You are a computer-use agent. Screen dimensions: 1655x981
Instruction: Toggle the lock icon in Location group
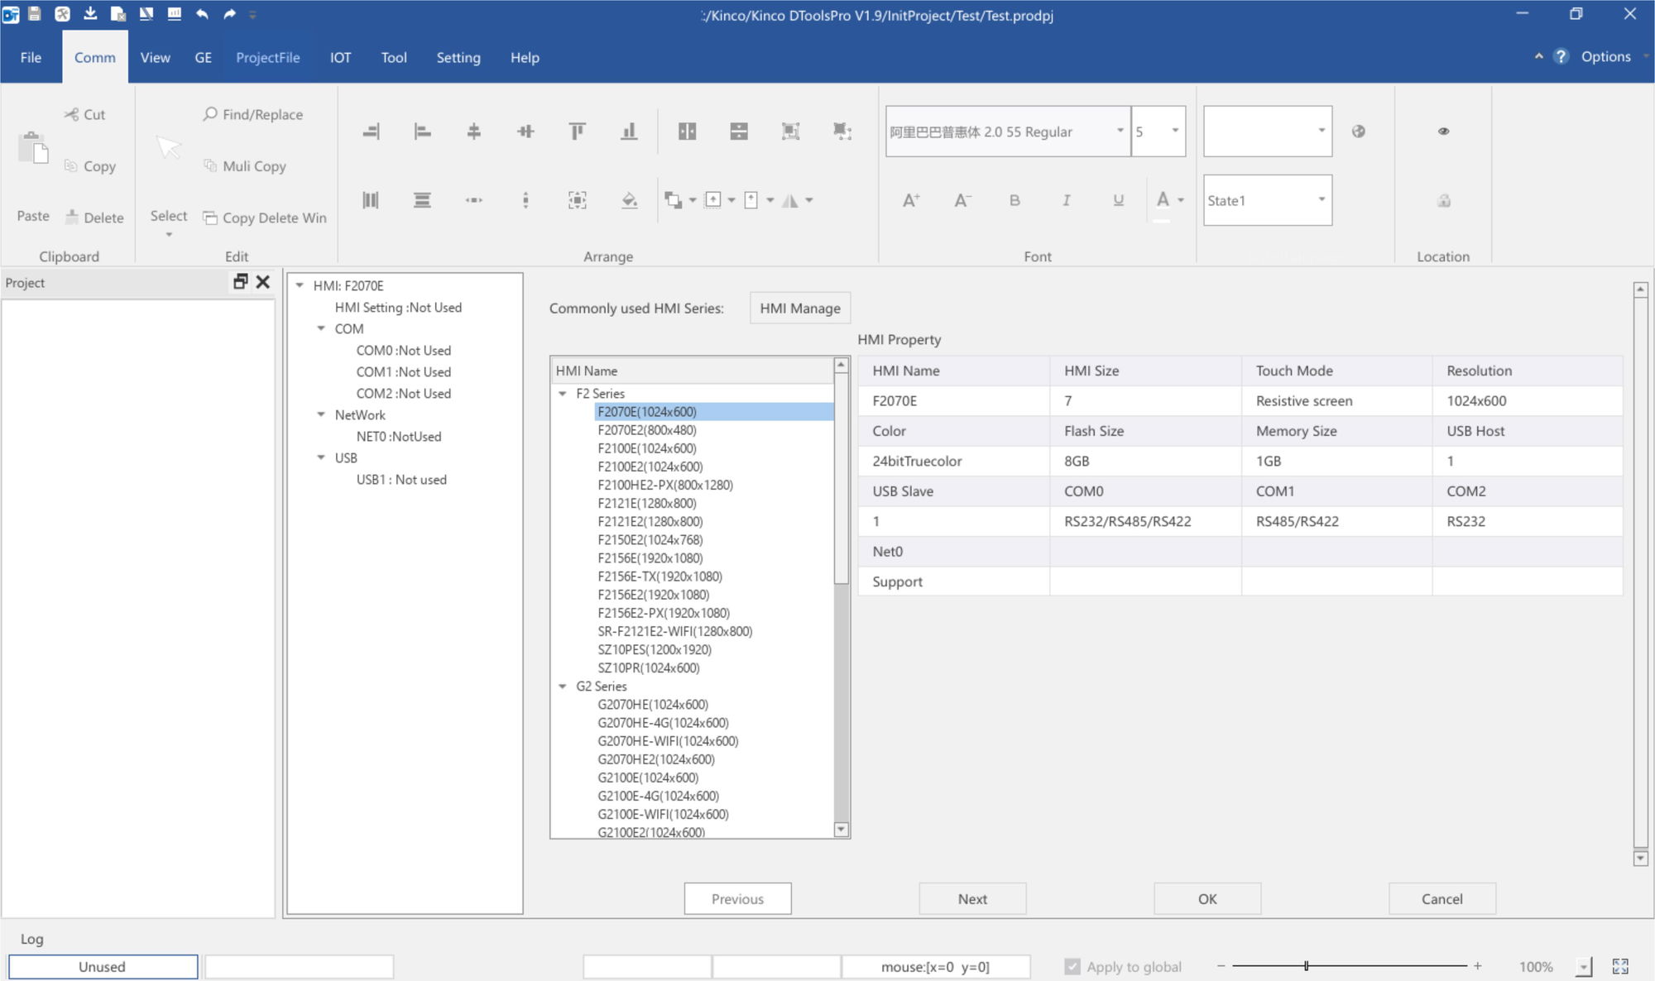click(1443, 200)
